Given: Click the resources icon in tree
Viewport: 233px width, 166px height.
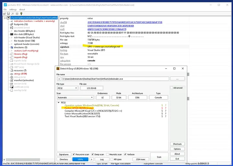Looking at the screenshot, I should pyautogui.click(x=12, y=70).
